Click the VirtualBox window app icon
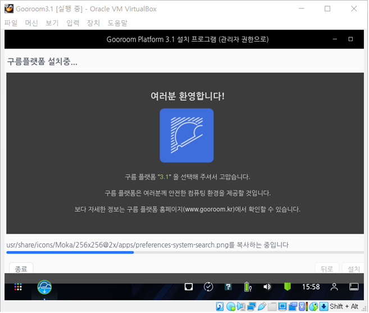Viewport: 369px width, 313px height. tap(9, 9)
